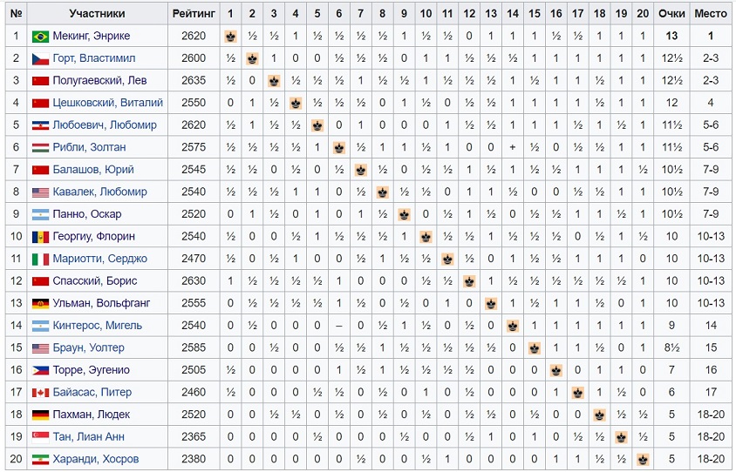Click the Italy flag beside Мариотти
The height and width of the screenshot is (472, 736).
coord(40,260)
